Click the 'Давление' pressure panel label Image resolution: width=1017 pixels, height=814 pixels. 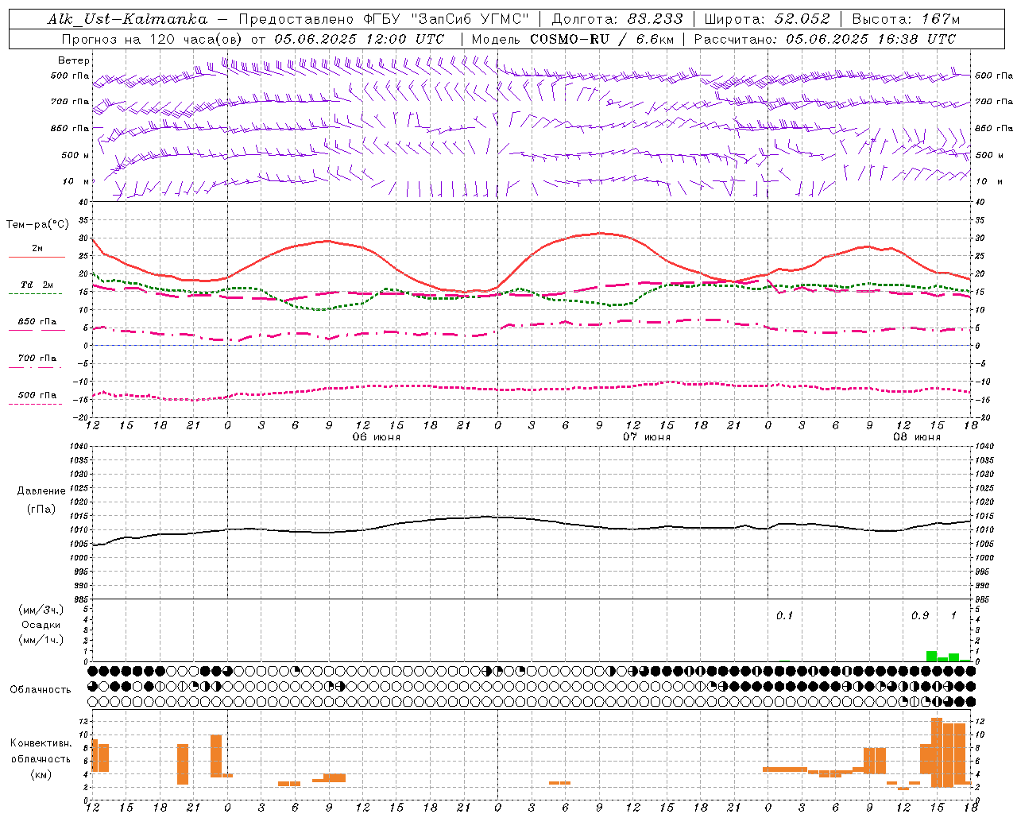41,491
